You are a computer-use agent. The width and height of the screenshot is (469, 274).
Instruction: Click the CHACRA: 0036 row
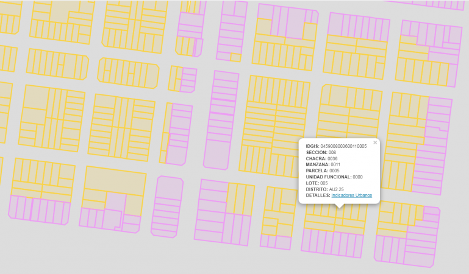322,158
